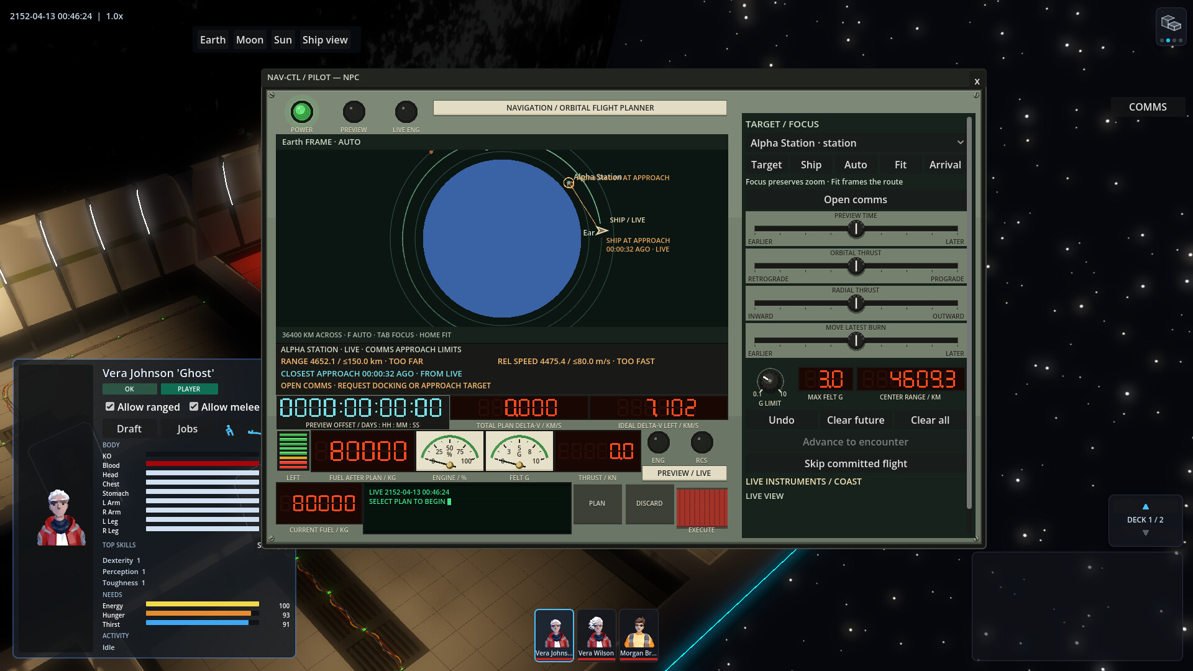Click the ship arrow marker on orbit map

point(601,231)
